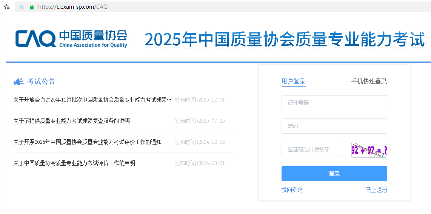Click the site info icon beside the lock
Image resolution: width=431 pixels, height=214 pixels.
click(x=22, y=7)
